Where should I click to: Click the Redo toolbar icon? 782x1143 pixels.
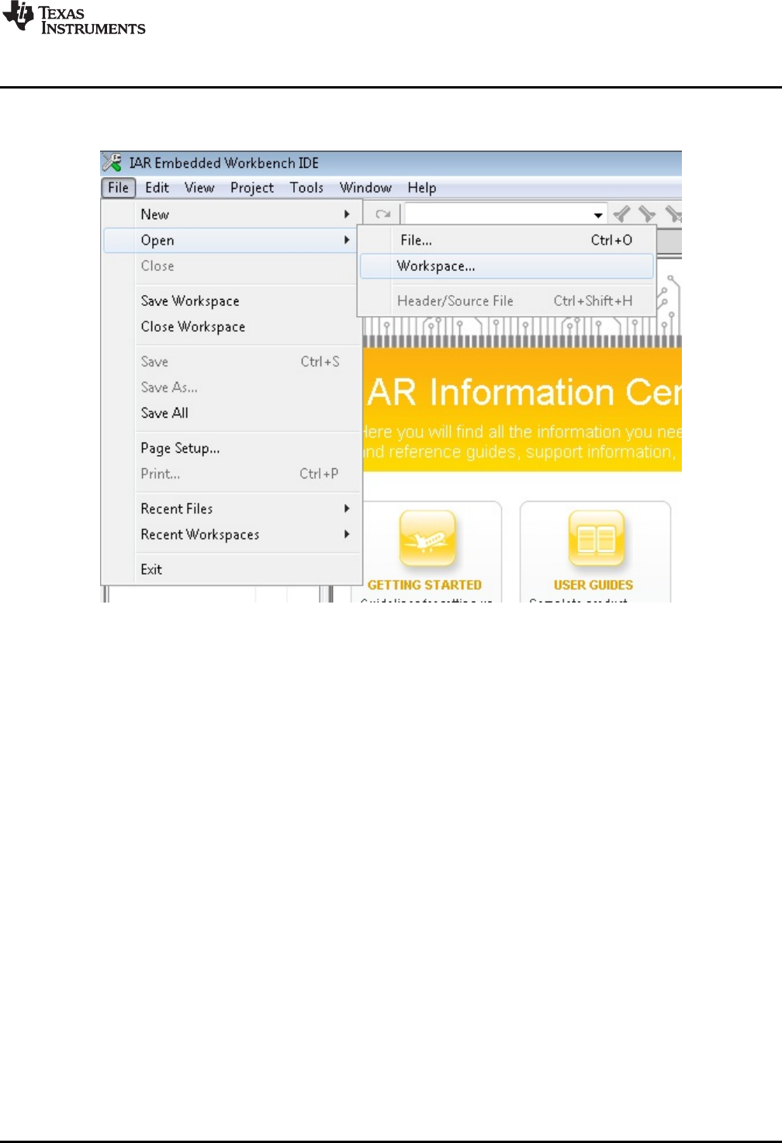point(382,214)
